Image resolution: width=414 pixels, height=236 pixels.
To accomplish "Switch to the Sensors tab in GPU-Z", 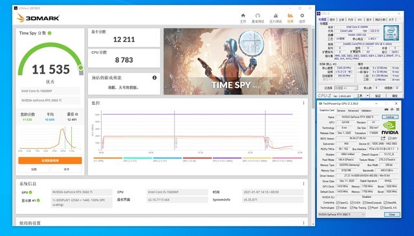I will (341, 111).
